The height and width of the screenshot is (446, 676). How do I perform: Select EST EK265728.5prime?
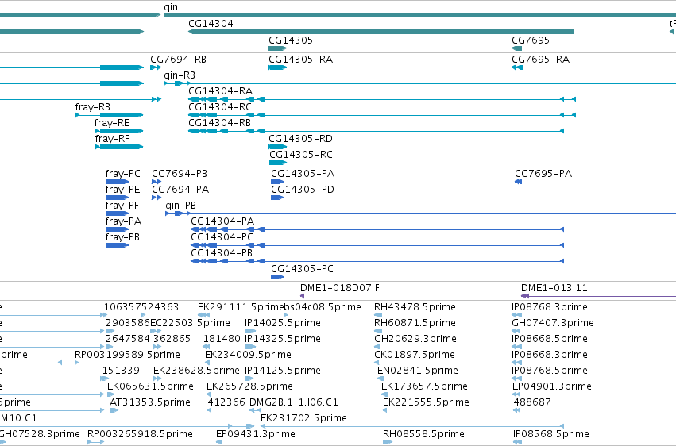click(x=249, y=386)
